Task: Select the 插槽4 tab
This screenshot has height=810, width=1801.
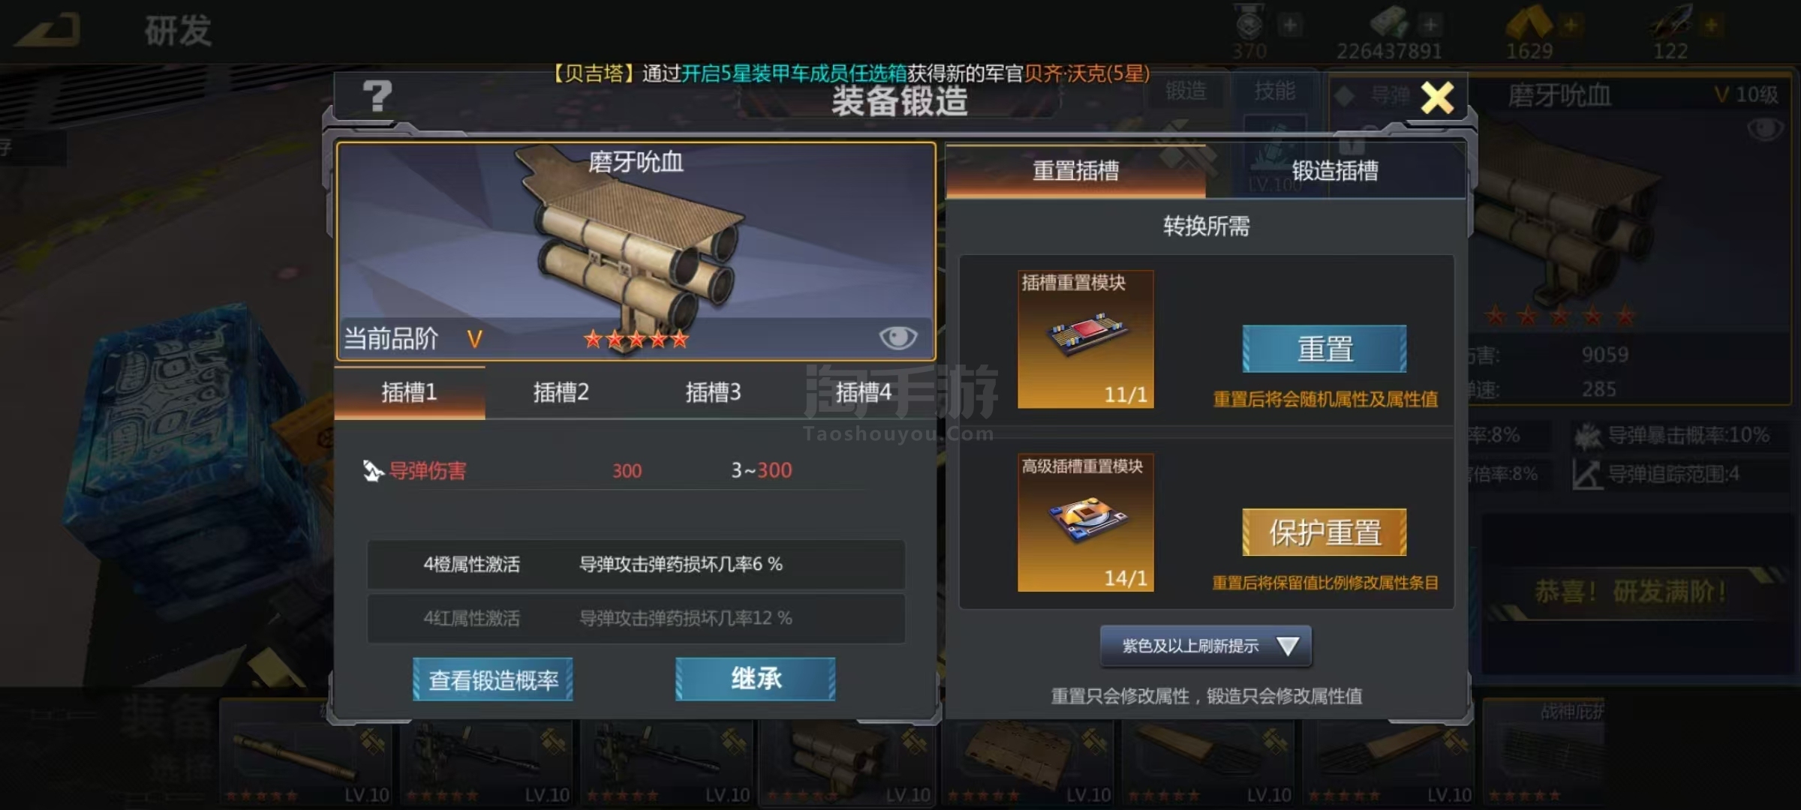Action: tap(864, 391)
